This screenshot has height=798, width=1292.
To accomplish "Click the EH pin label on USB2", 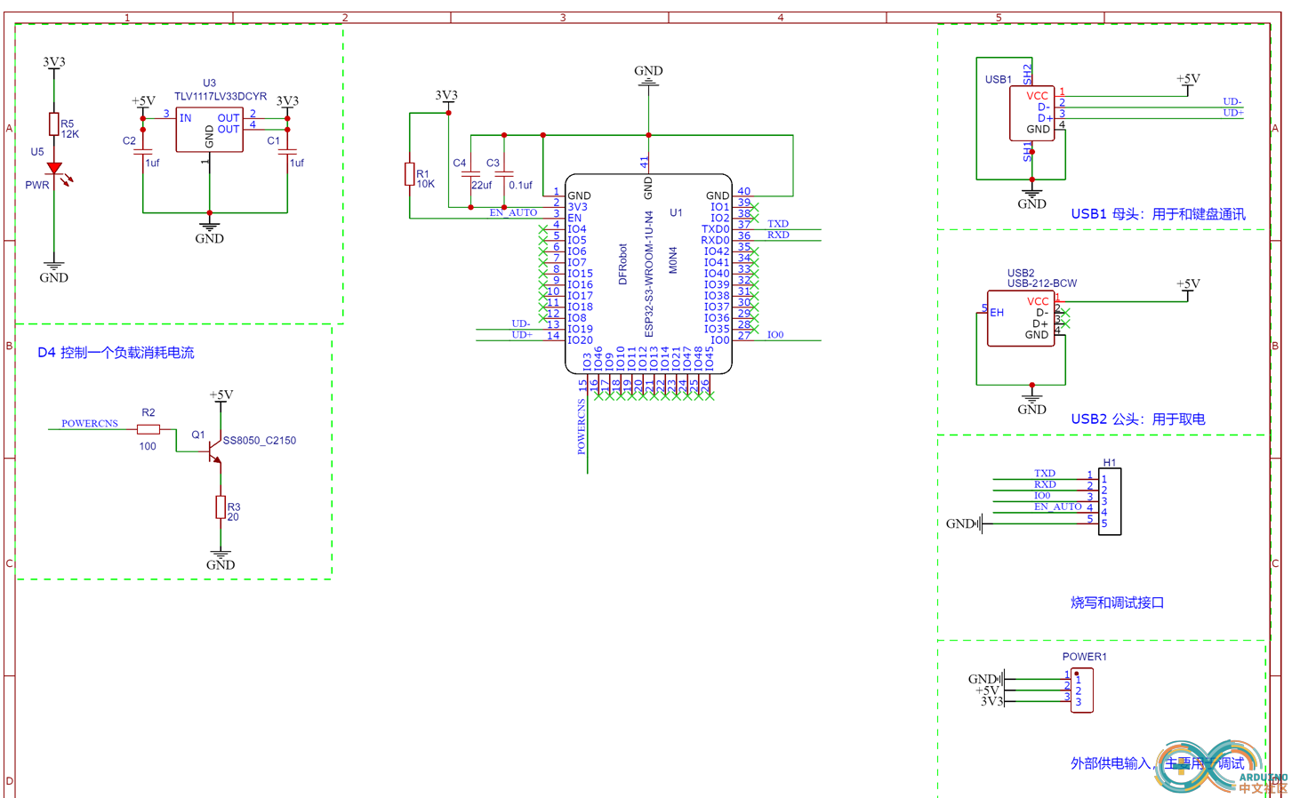I will (997, 313).
